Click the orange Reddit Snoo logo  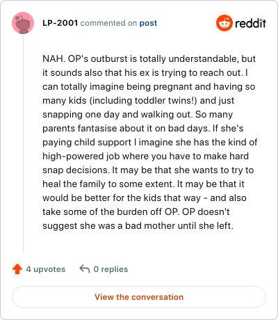pos(224,23)
